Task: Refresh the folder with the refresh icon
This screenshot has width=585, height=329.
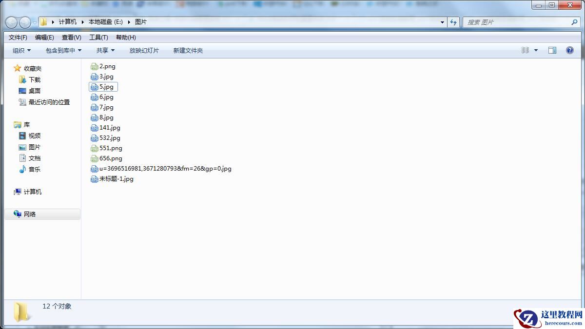Action: [x=454, y=22]
